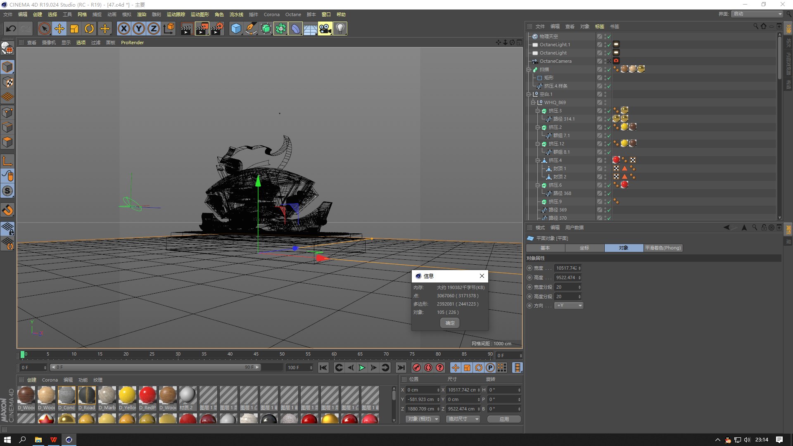This screenshot has height=446, width=793.
Task: Select the D_Yellow material swatch
Action: (127, 398)
